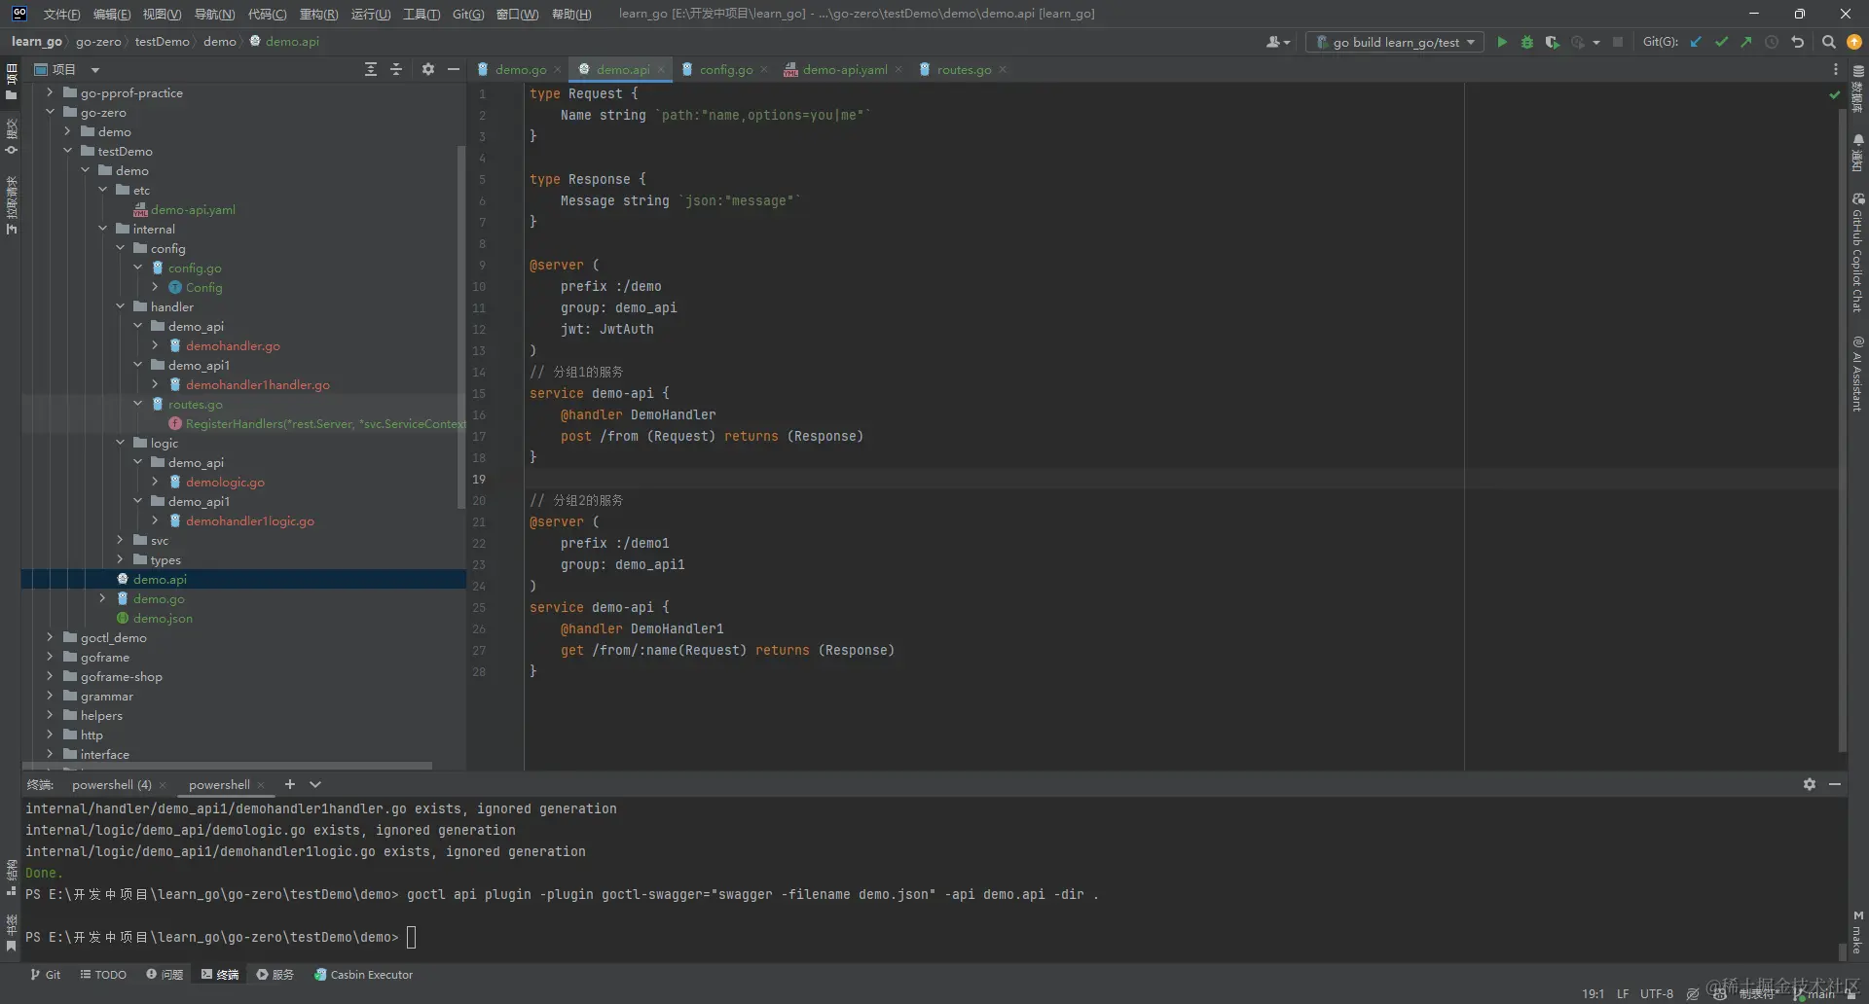Click the project tree horizontal scrollbar

[x=228, y=766]
